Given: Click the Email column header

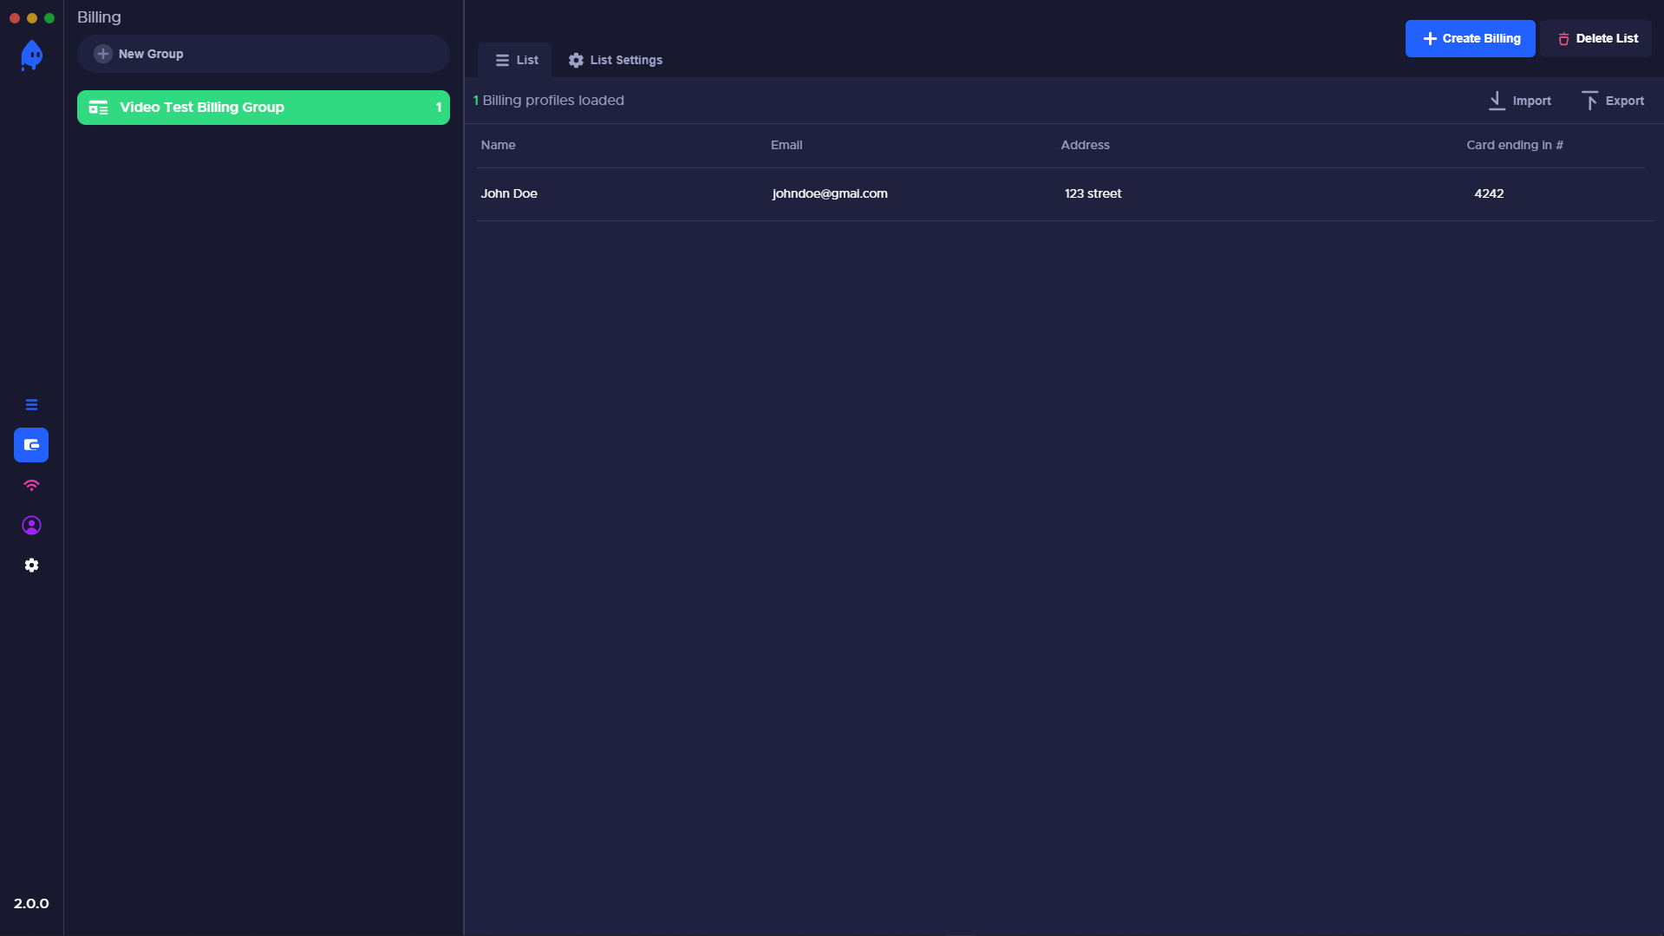Looking at the screenshot, I should 786,145.
